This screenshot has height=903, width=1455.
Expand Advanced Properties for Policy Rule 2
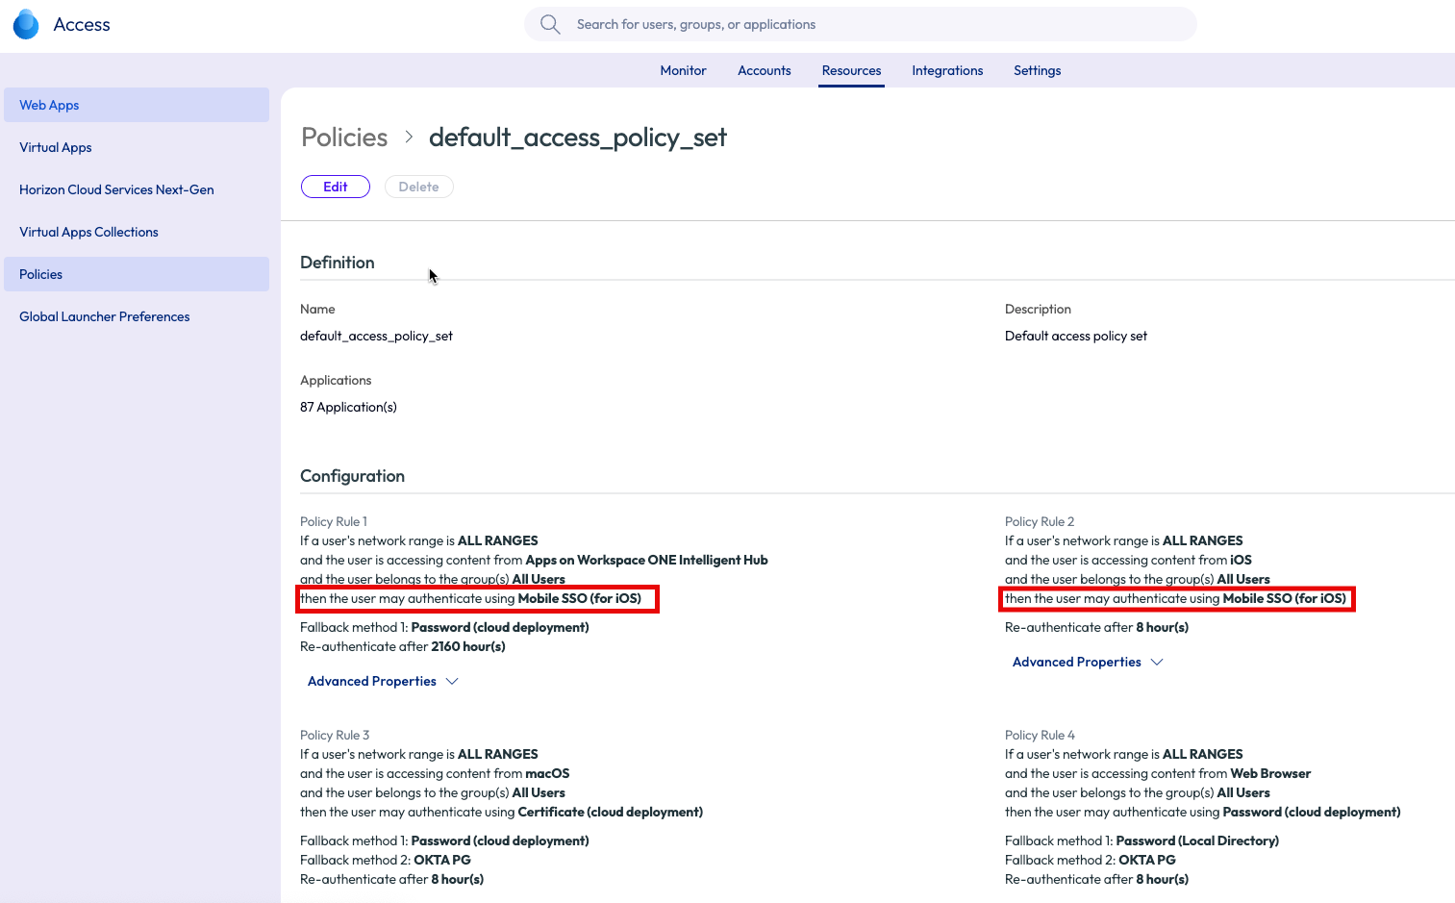pyautogui.click(x=1087, y=662)
